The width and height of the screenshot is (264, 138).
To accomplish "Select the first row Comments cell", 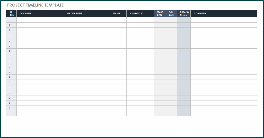I will click(x=224, y=20).
